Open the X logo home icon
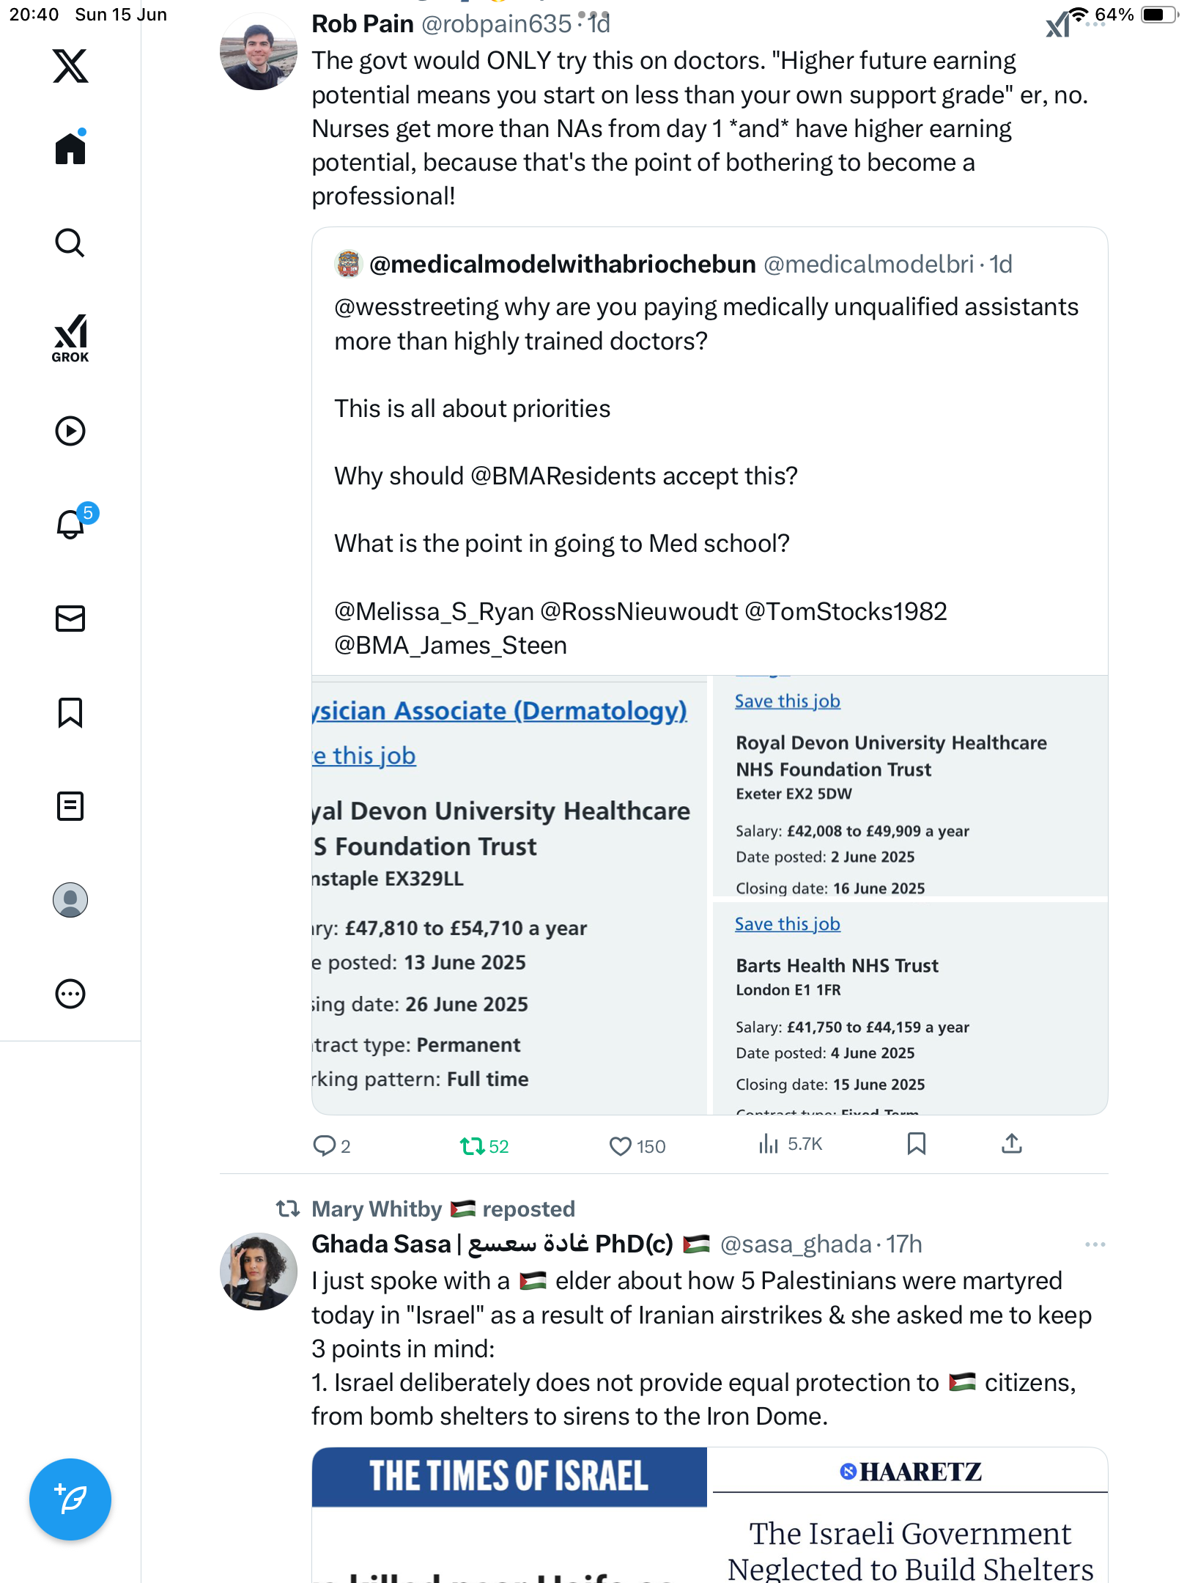 70,66
